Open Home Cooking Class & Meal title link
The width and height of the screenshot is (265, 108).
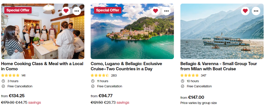coord(42,66)
